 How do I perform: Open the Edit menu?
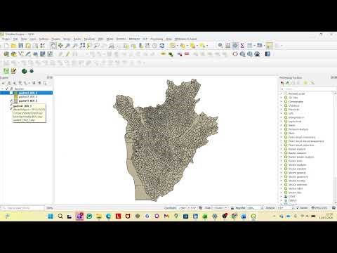[x=15, y=39]
